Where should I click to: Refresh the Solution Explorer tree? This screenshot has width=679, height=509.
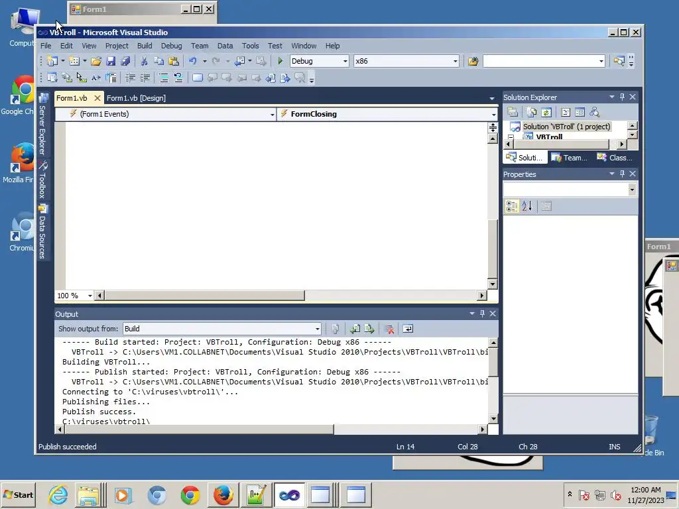546,112
